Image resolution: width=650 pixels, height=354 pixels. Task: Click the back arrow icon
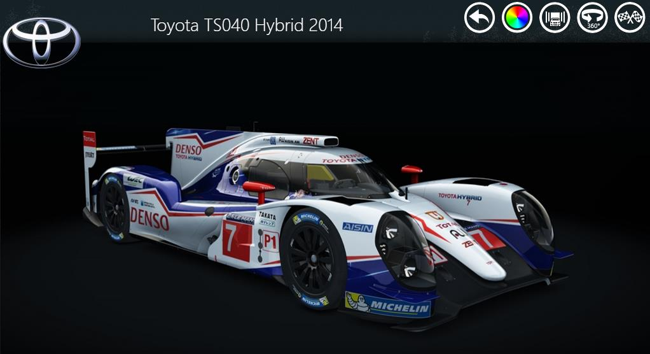coord(480,17)
